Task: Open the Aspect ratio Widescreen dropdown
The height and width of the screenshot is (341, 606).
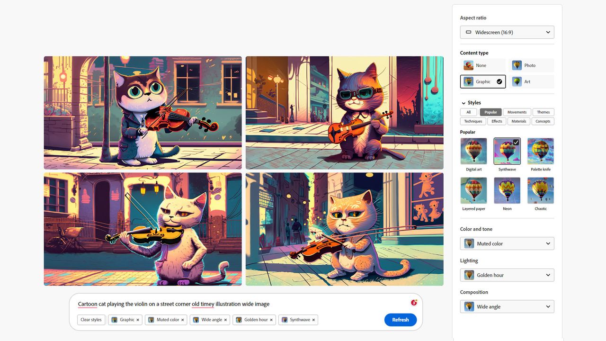Action: pos(507,32)
